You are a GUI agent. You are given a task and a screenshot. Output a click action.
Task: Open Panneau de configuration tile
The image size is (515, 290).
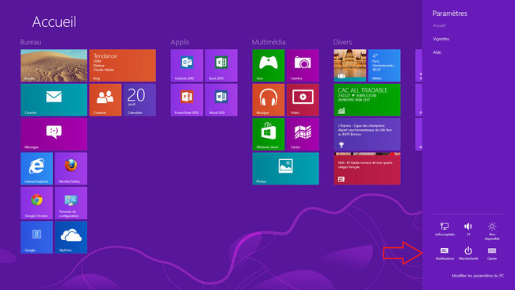71,203
